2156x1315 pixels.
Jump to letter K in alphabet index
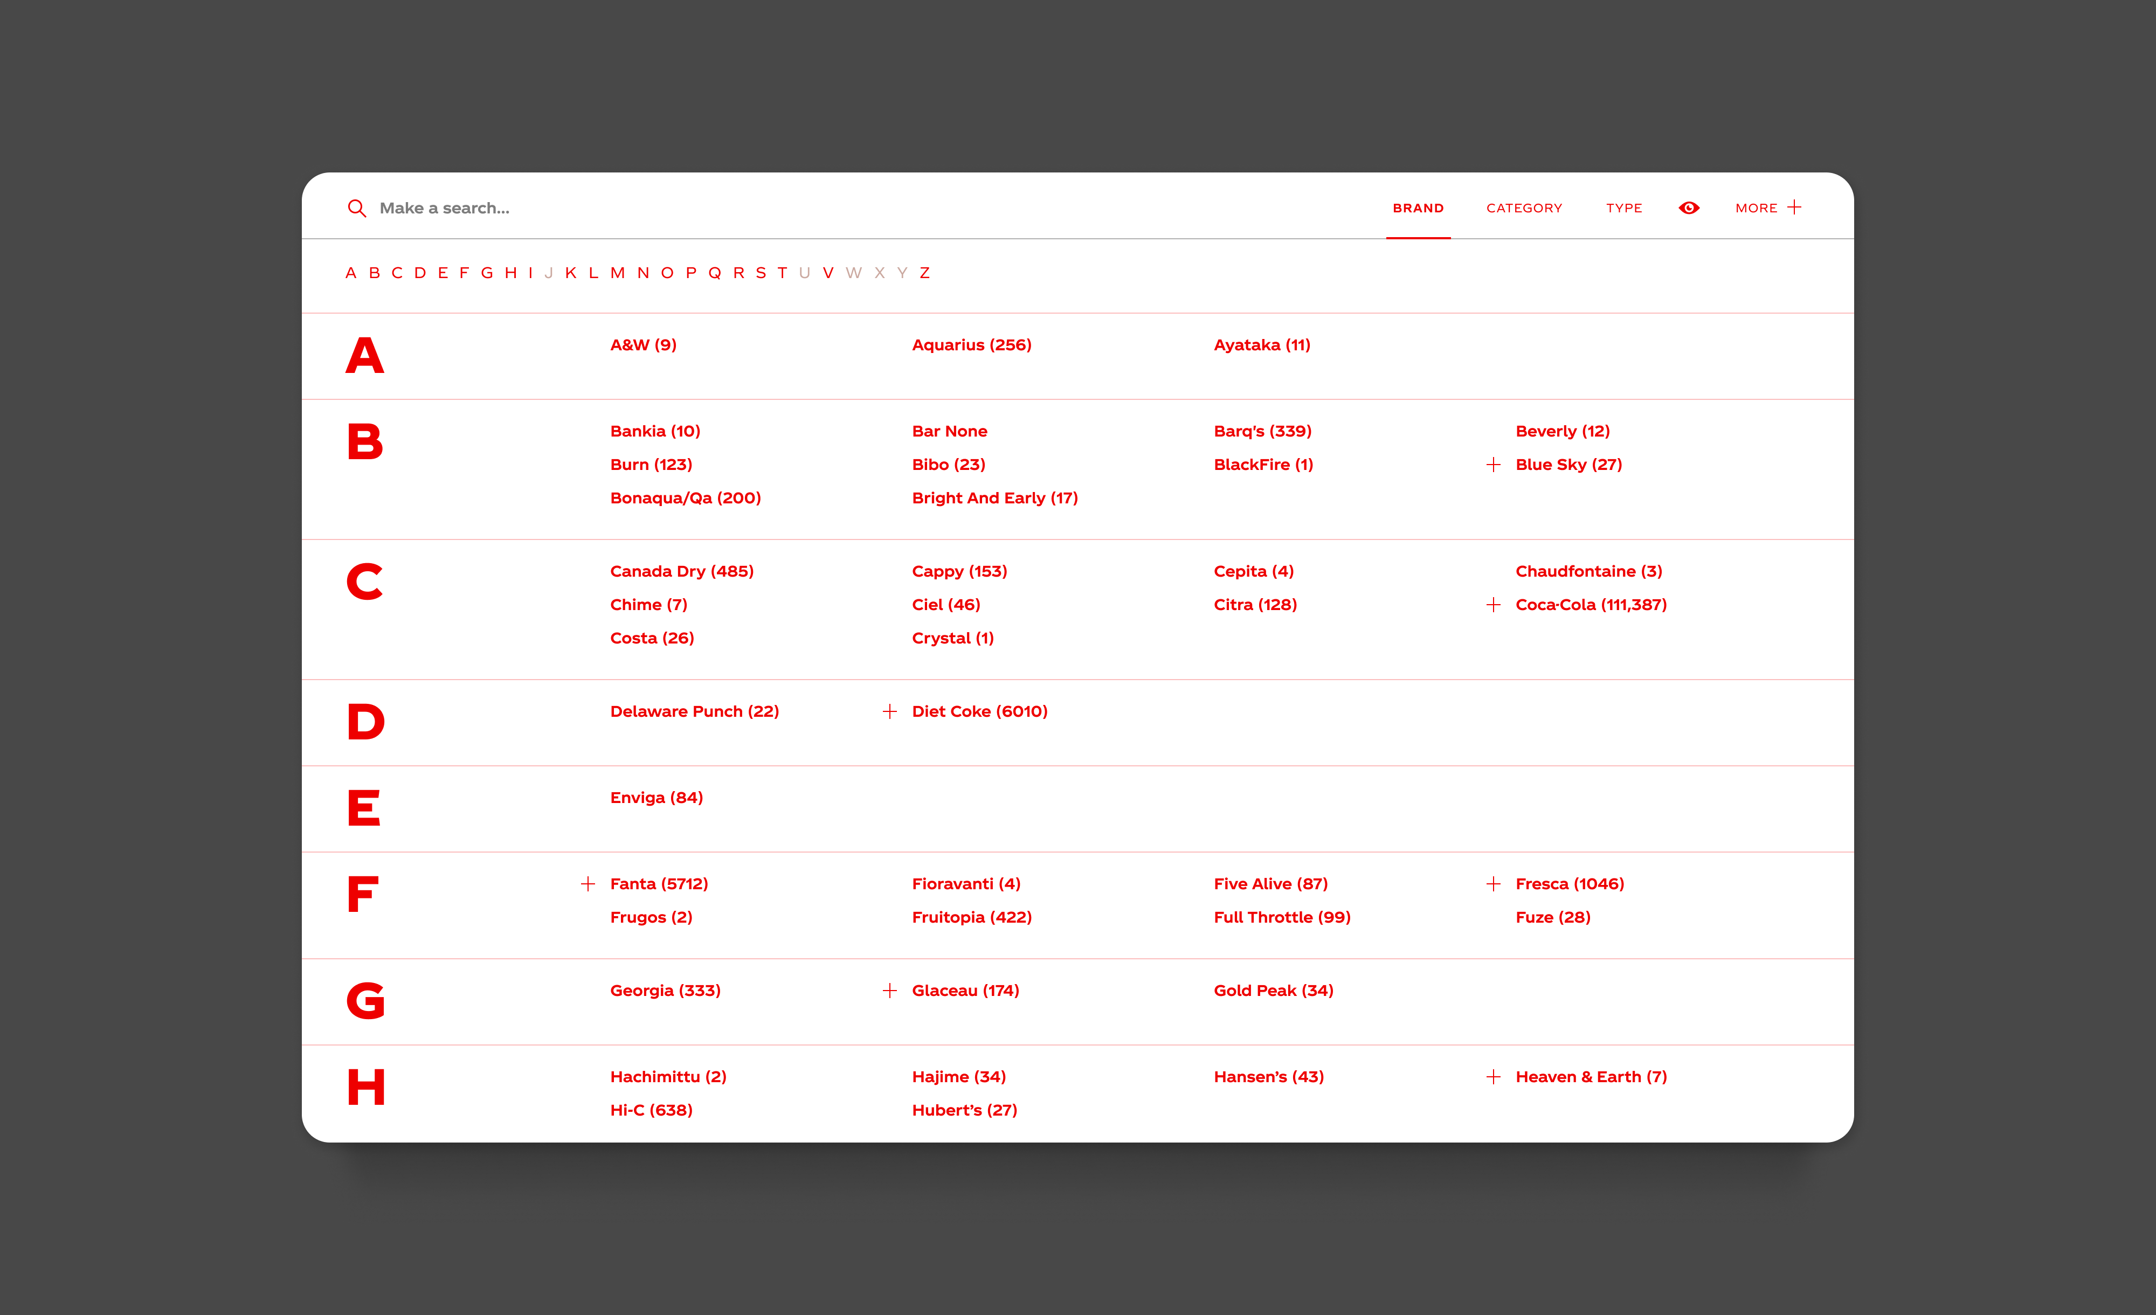[570, 273]
